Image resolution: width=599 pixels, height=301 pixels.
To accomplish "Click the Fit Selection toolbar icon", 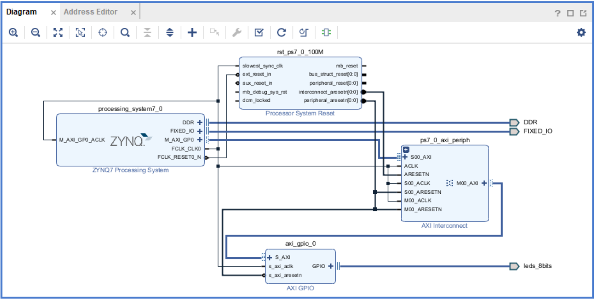I will point(80,32).
